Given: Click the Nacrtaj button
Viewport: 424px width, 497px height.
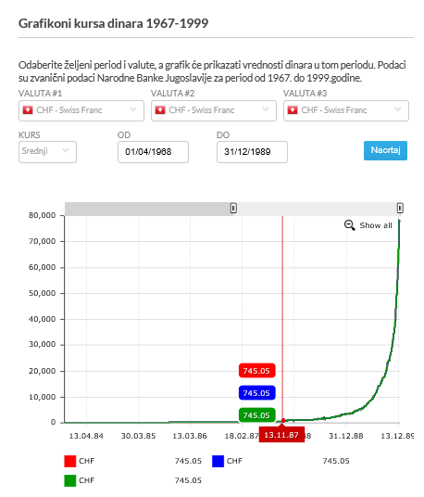Looking at the screenshot, I should point(385,150).
